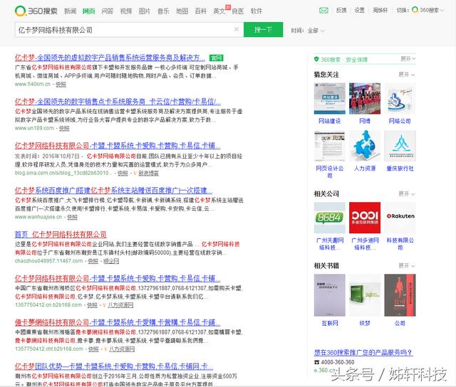456x387 pixels.
Task: Open the 反馈 link
Action: pos(341,11)
